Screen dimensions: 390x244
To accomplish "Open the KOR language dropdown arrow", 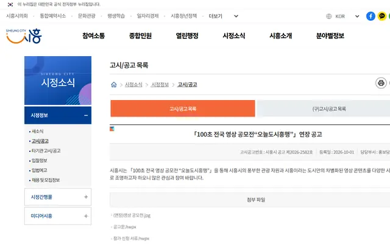I will 357,16.
